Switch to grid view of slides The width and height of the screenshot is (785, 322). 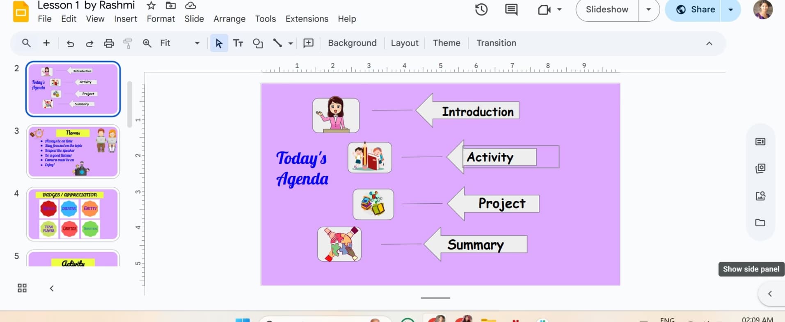point(22,288)
